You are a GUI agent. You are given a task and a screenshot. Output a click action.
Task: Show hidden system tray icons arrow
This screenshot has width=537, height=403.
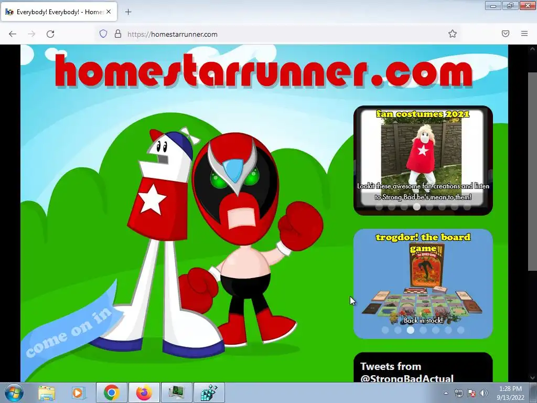pos(446,393)
